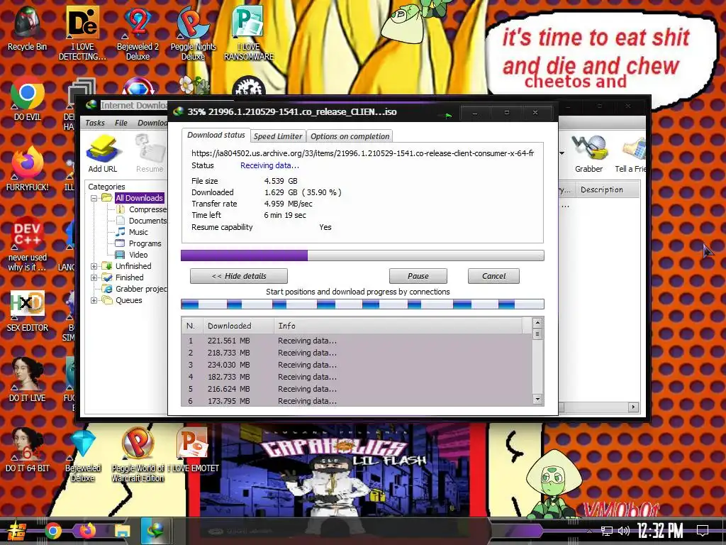Open I LOVE RANSOMWARE desktop icon
Screen dimensions: 726x545
click(249, 33)
